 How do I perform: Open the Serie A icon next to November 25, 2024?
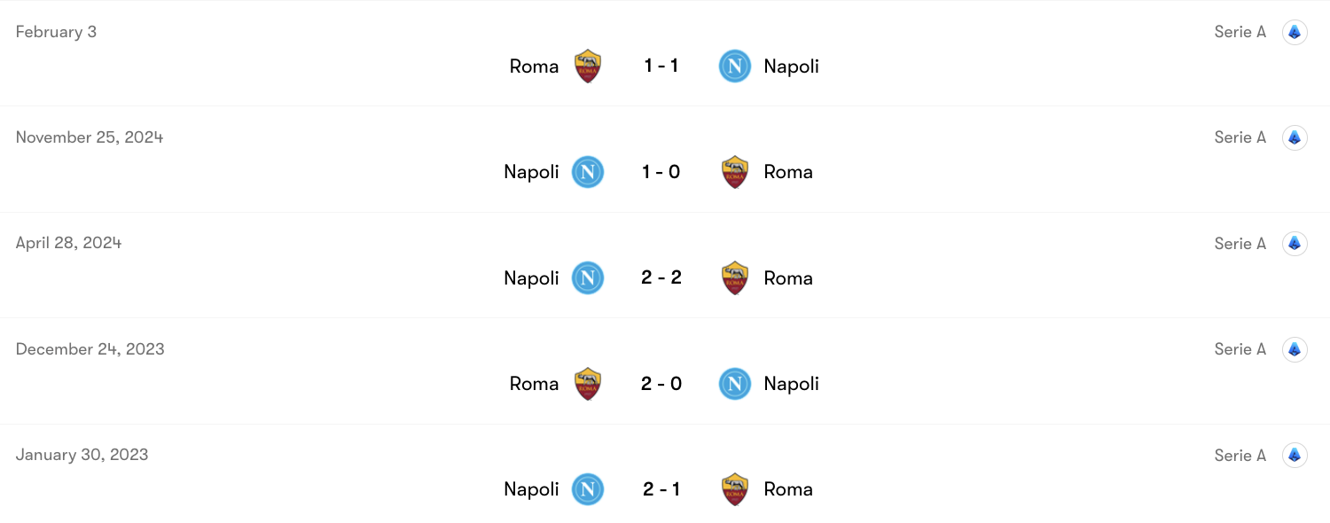point(1295,137)
